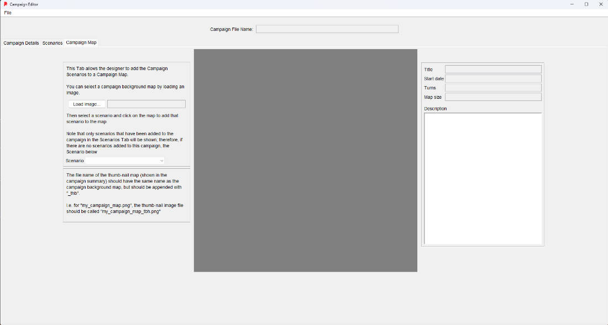Click the Title input field
608x325 pixels.
493,70
